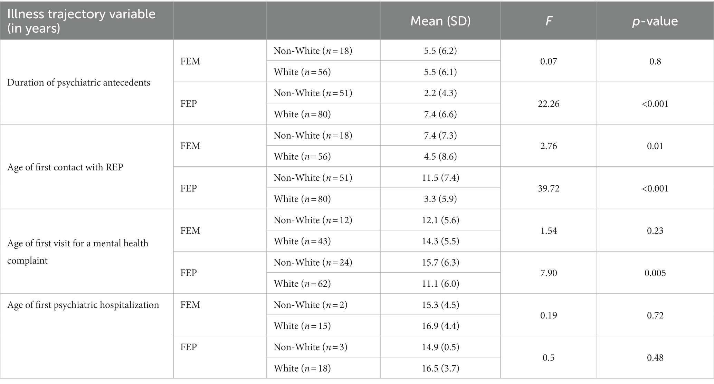Select the F value 7.90
The image size is (714, 384).
click(x=549, y=273)
